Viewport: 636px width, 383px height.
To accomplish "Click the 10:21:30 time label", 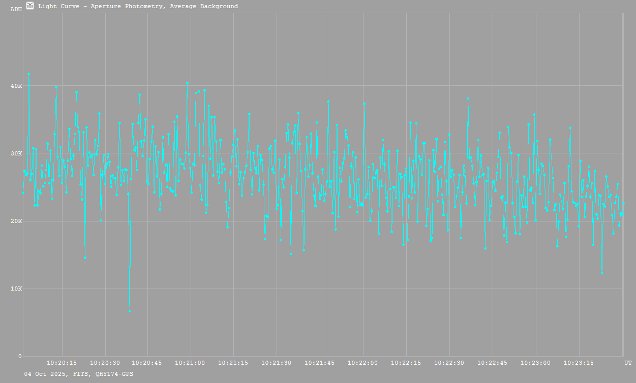I will pos(277,363).
